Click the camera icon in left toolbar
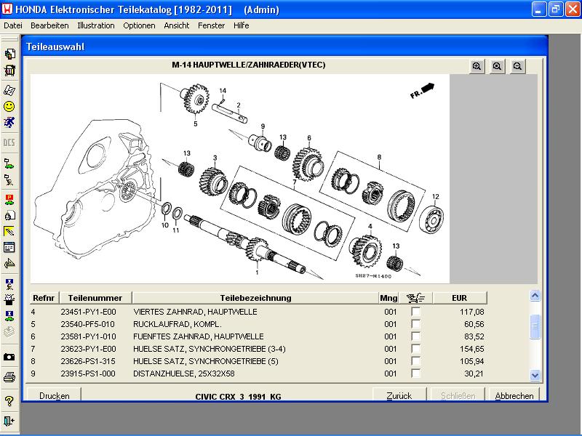 9,357
